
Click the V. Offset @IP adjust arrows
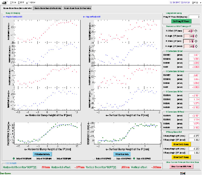(x=196, y=41)
